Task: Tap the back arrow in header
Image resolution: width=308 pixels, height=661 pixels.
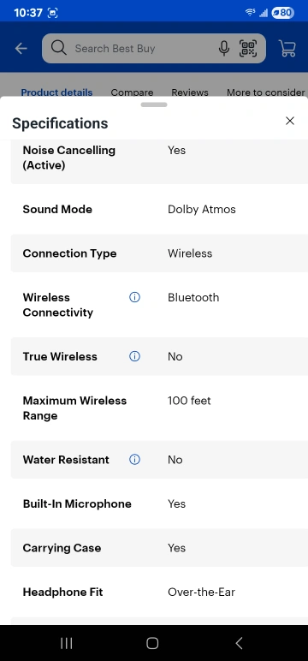Action: tap(21, 49)
